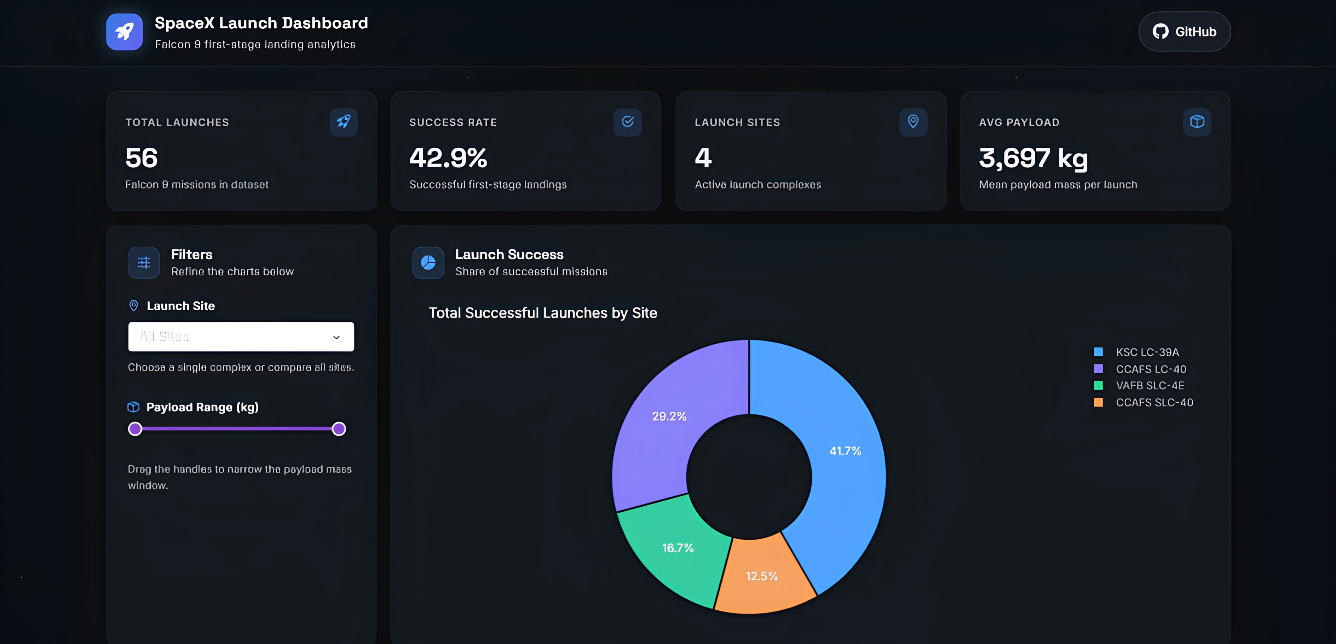Open the All Sites launch site dropdown
The image size is (1336, 644).
click(241, 337)
